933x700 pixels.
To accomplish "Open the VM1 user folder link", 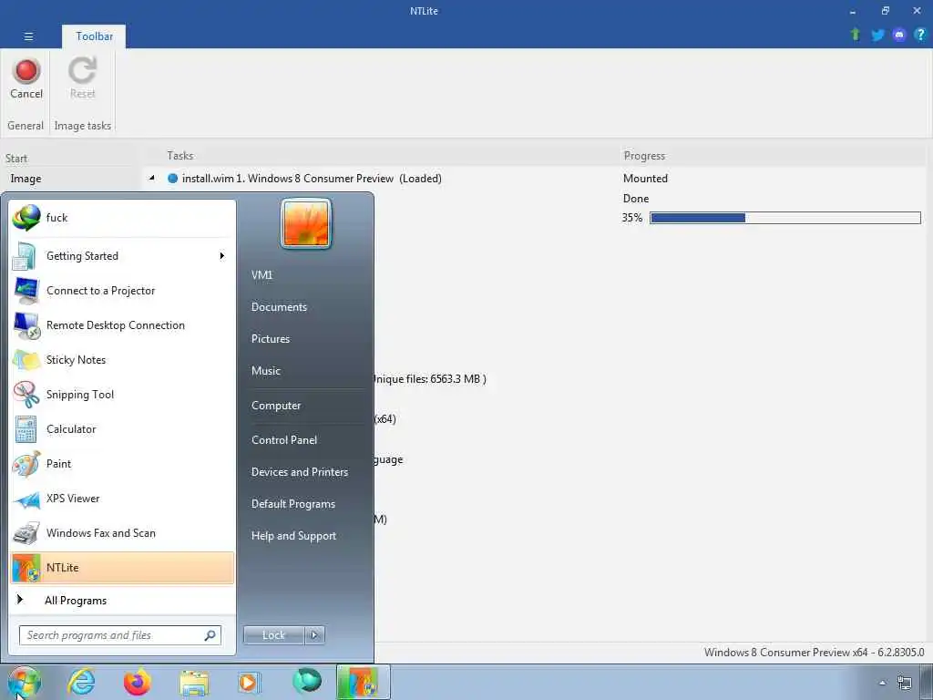I will (x=261, y=275).
